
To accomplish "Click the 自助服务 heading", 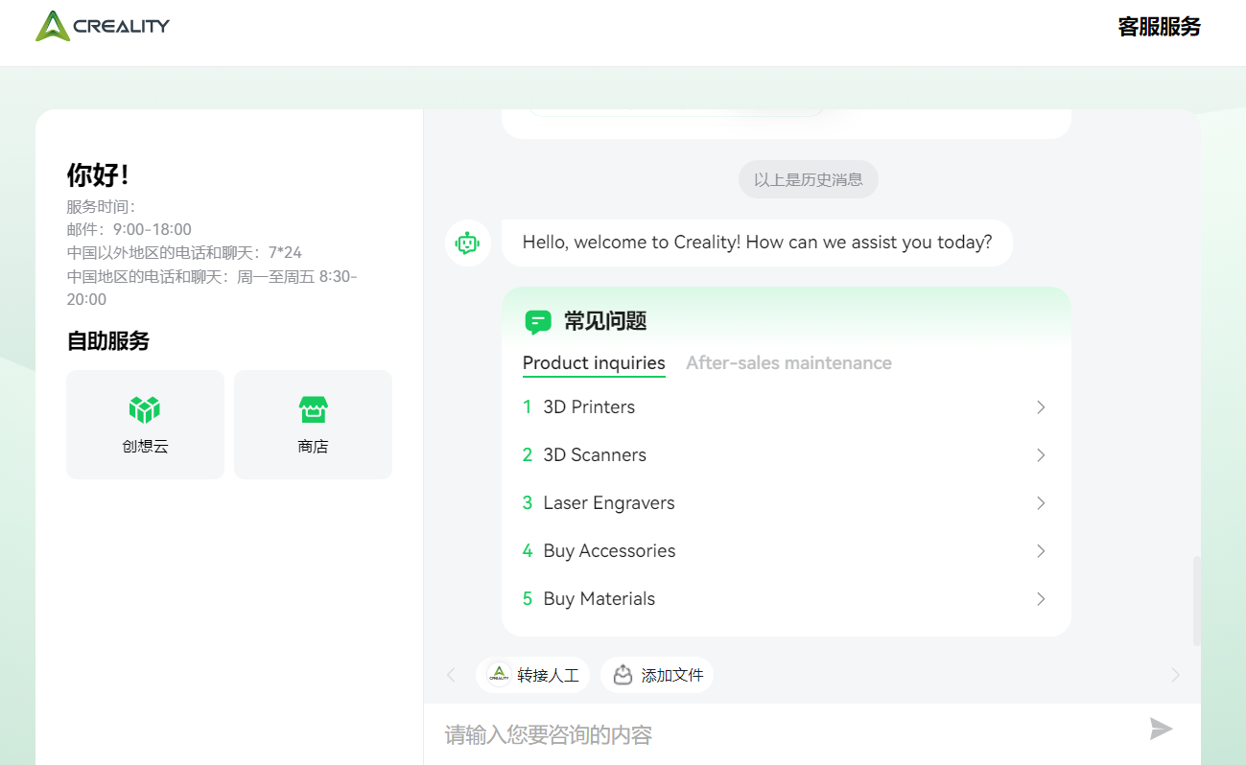I will (x=107, y=341).
